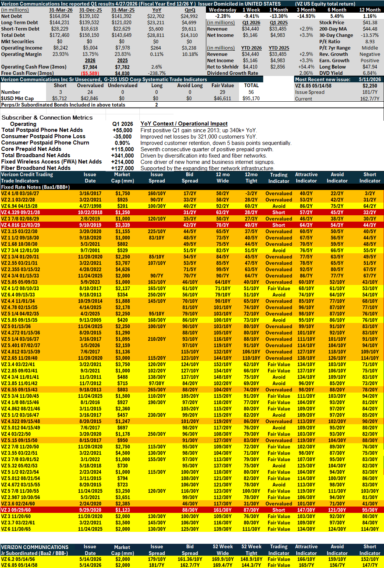Select VZ 4.016 12/03/29 market cap cell

[x=122, y=225]
